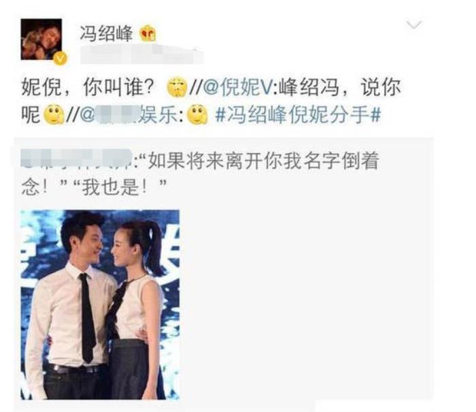Click the membership crown icon beside username
Image resolution: width=476 pixels, height=412 pixels.
pyautogui.click(x=148, y=33)
